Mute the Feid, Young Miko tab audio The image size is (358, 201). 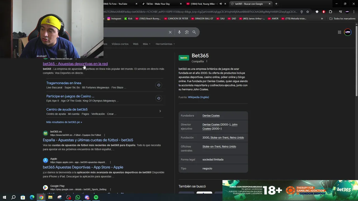220,4
